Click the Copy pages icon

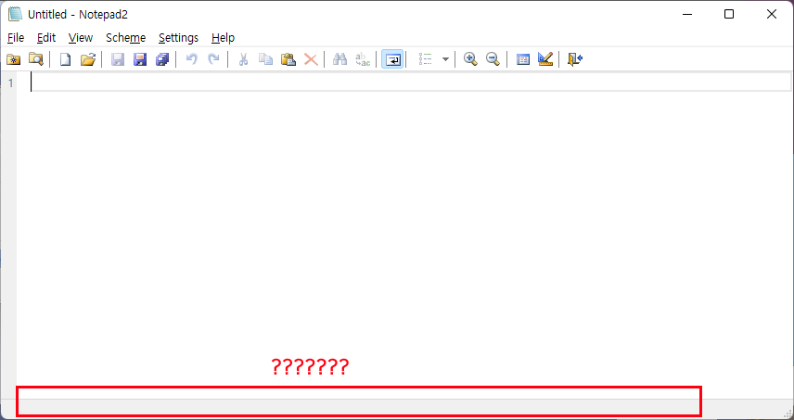coord(266,59)
